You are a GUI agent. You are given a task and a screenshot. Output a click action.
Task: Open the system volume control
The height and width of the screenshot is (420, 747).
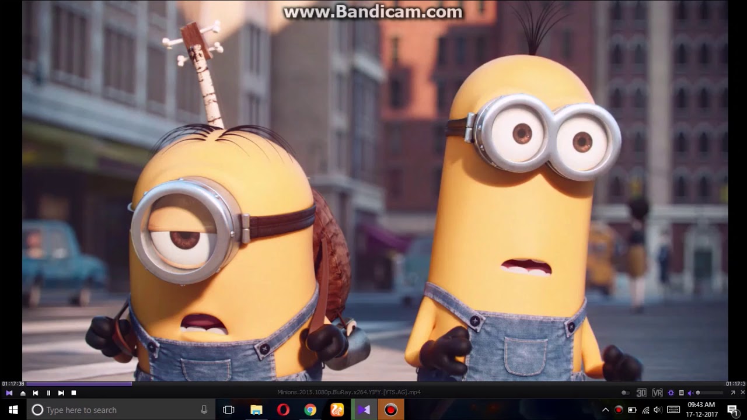click(x=658, y=410)
